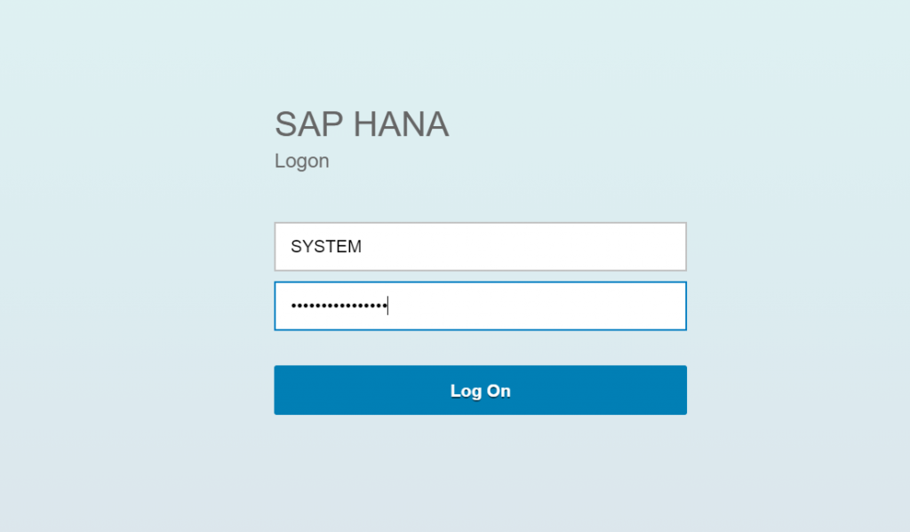Select the "Log On" label on blue button
Screen dimensions: 910x532
[x=481, y=391]
